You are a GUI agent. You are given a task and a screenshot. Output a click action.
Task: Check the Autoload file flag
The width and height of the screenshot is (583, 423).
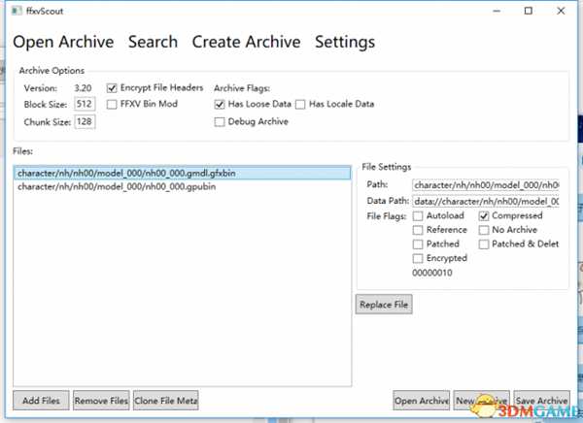pos(419,215)
